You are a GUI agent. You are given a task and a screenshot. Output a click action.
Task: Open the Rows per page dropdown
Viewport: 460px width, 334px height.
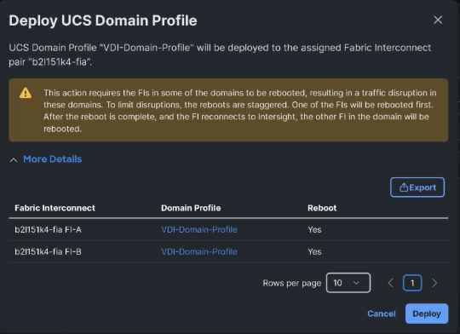coord(348,283)
